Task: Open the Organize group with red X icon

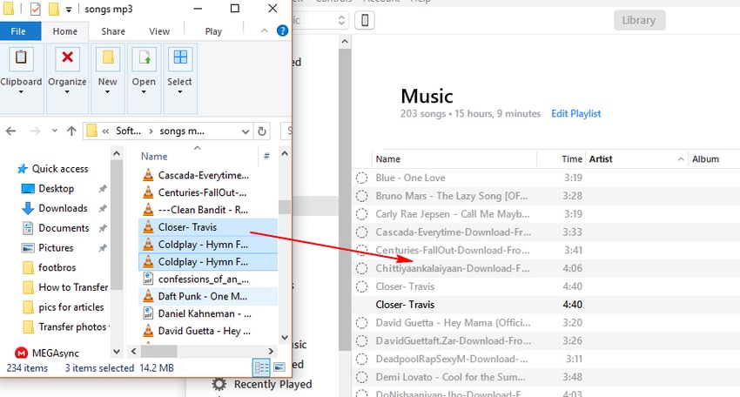Action: click(68, 71)
